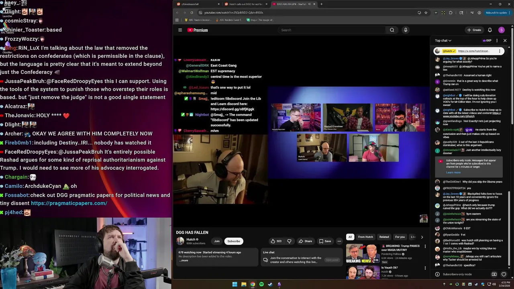Select the From Hutch chip
Viewport: 514px width, 289px height.
[x=365, y=237]
